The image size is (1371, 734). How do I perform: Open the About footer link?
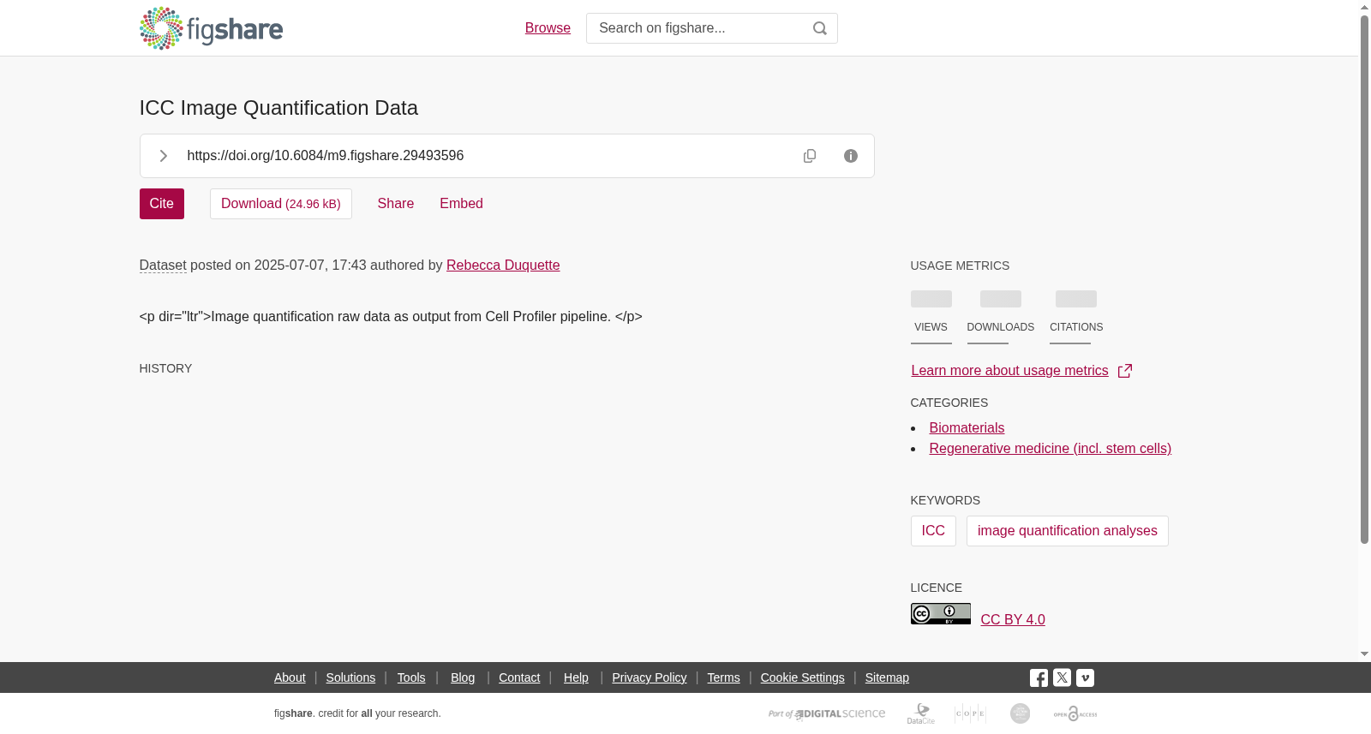click(290, 677)
